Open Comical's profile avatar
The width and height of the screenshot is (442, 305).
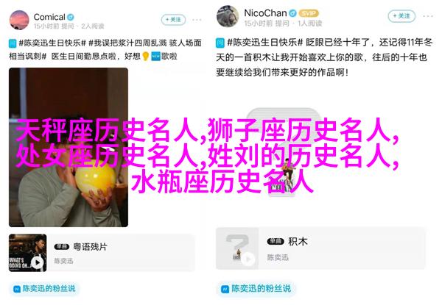point(19,20)
